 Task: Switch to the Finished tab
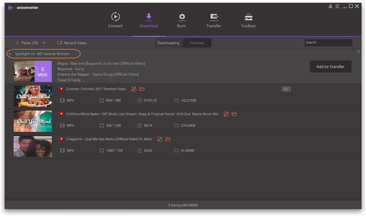197,43
